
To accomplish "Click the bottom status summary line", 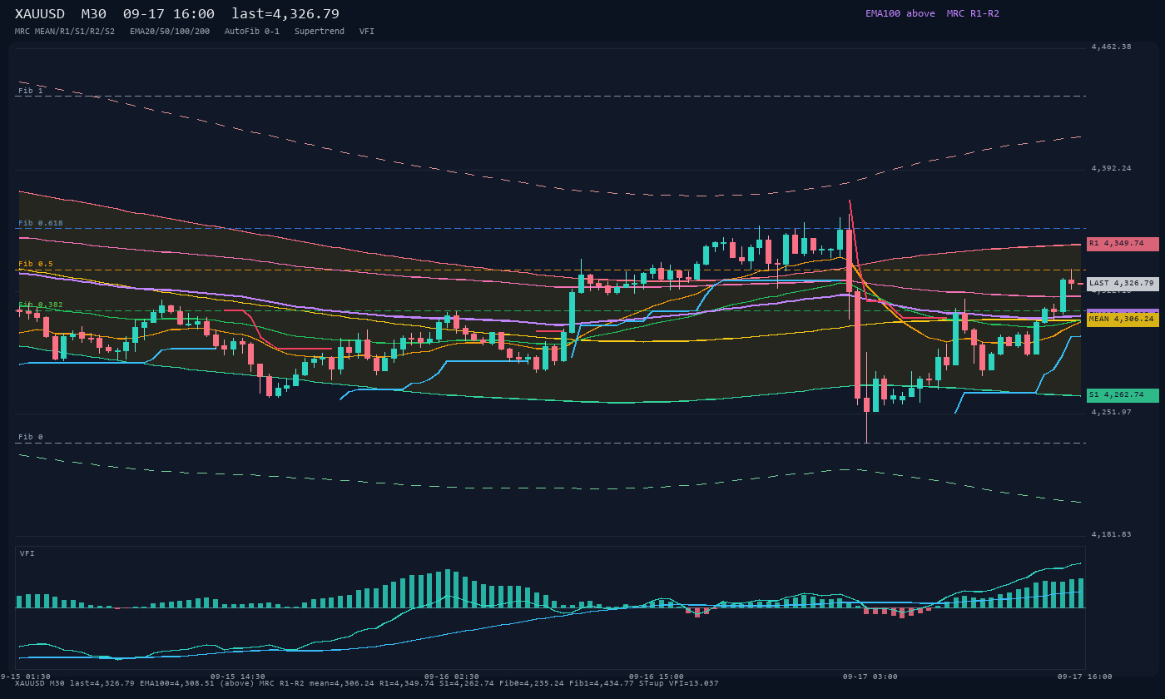I will [367, 683].
